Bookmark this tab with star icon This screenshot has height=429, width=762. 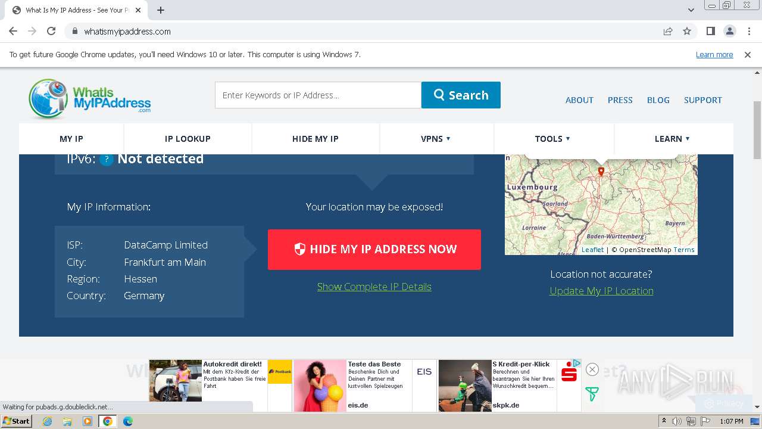click(x=687, y=31)
